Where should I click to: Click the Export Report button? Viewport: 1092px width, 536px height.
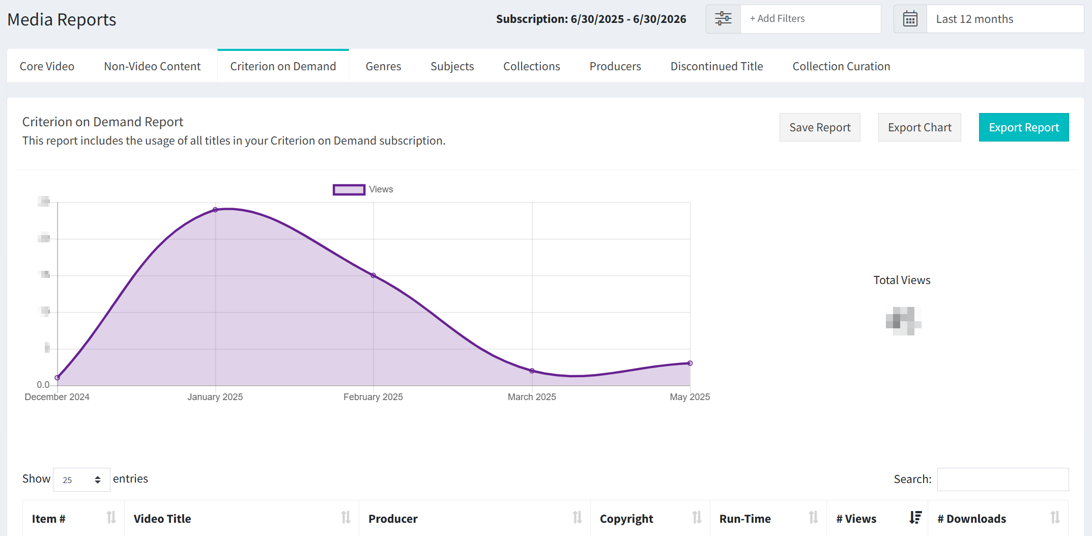1024,127
